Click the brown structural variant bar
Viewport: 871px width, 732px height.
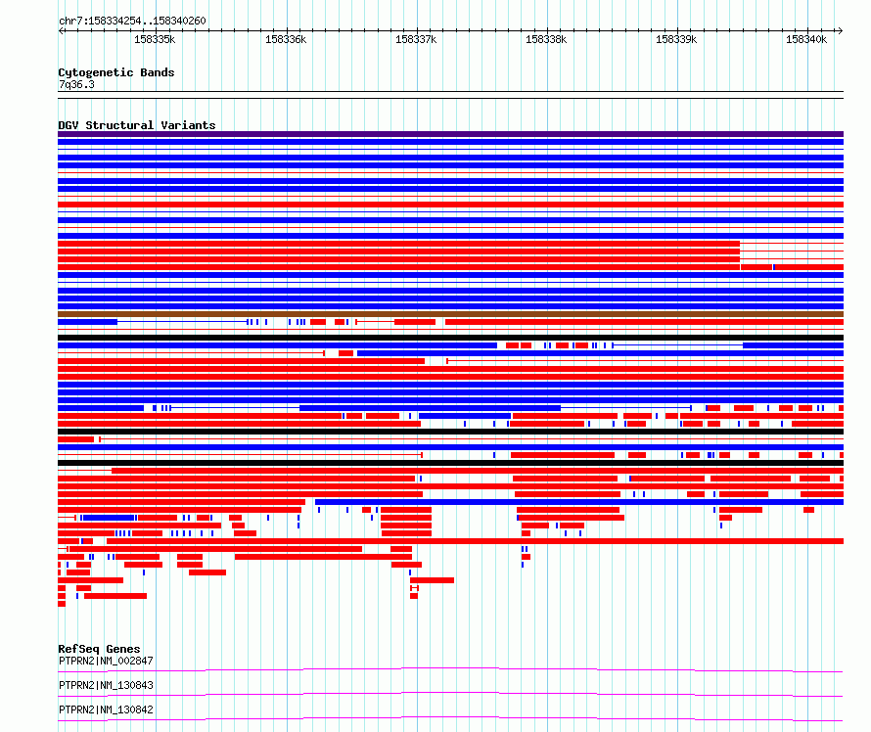(450, 314)
